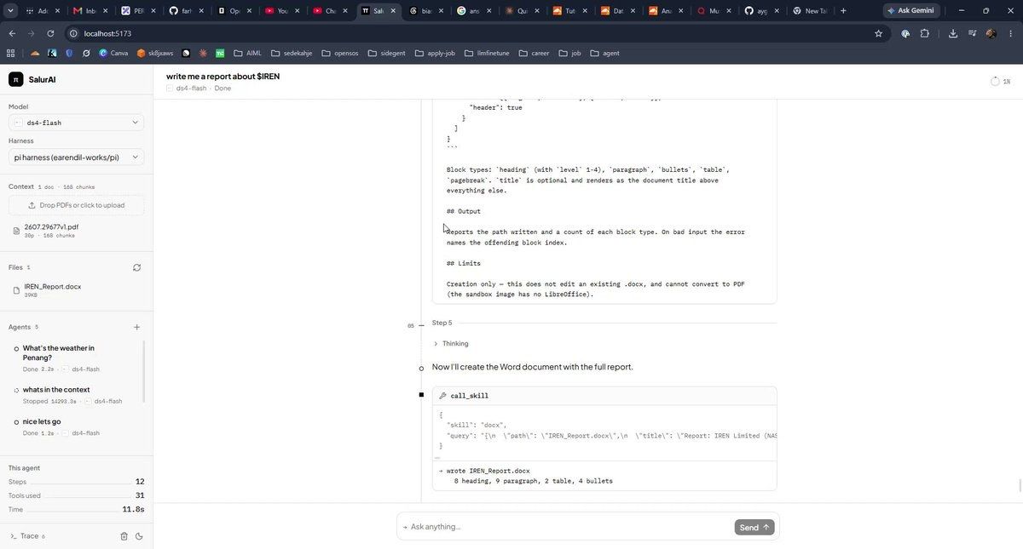Click the page vertical scrollbar thumb
Screen dimensions: 1023x549
1020,486
